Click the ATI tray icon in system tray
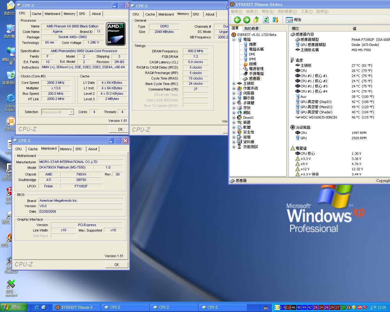Image resolution: width=390 pixels, height=312 pixels. (360, 307)
